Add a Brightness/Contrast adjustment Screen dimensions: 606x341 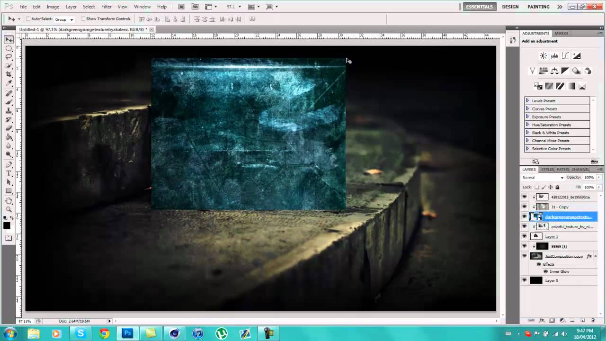click(544, 56)
